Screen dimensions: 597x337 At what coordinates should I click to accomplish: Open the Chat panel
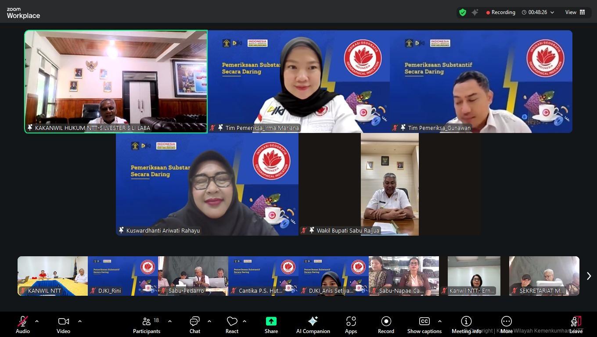point(194,325)
